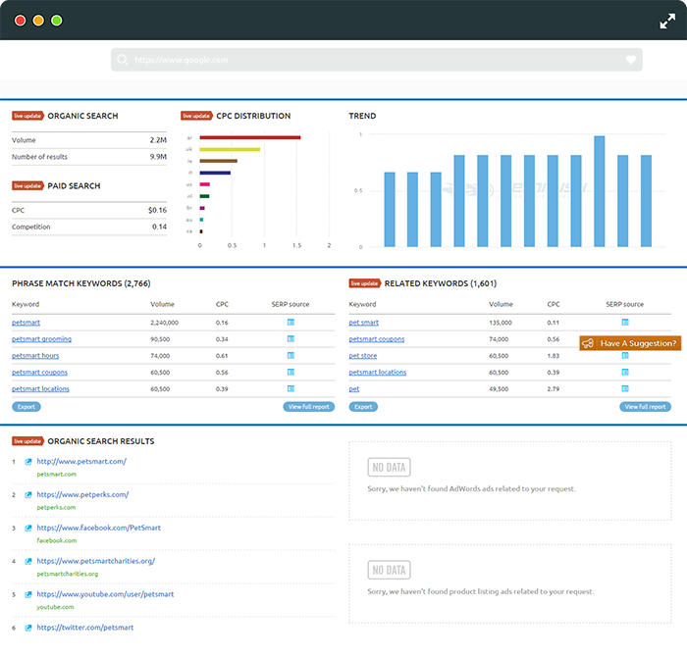Click megaphone icon on Have A Suggestion
The width and height of the screenshot is (687, 657).
click(x=588, y=343)
